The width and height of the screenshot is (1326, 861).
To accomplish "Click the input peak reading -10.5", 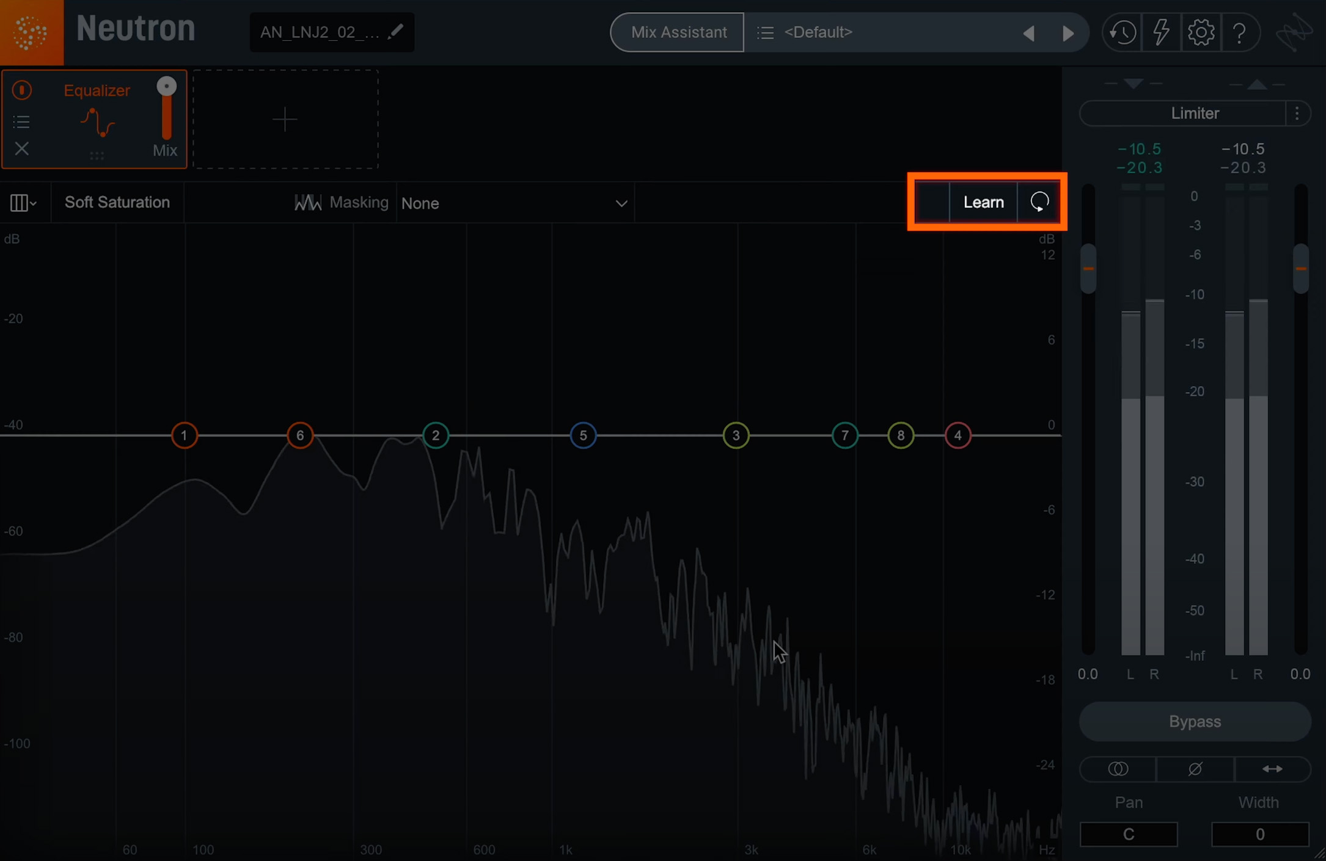I will 1139,149.
